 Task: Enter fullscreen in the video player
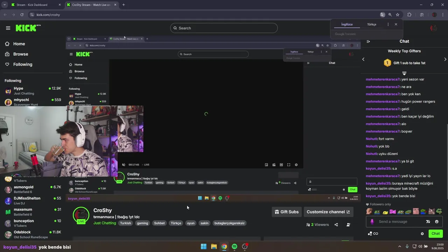(x=289, y=165)
